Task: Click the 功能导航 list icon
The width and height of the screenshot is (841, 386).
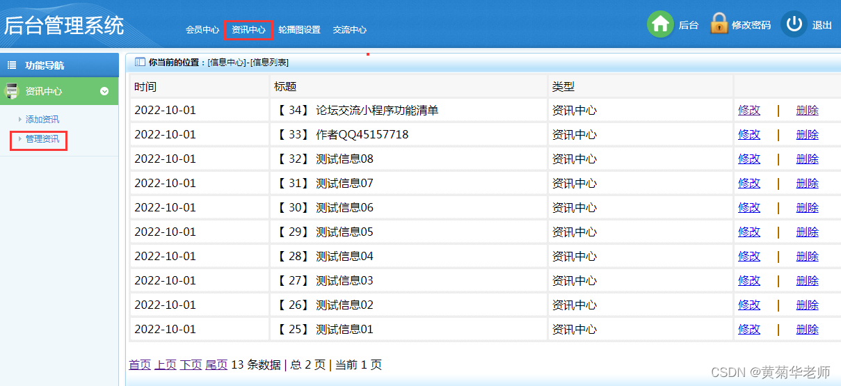Action: click(x=12, y=65)
